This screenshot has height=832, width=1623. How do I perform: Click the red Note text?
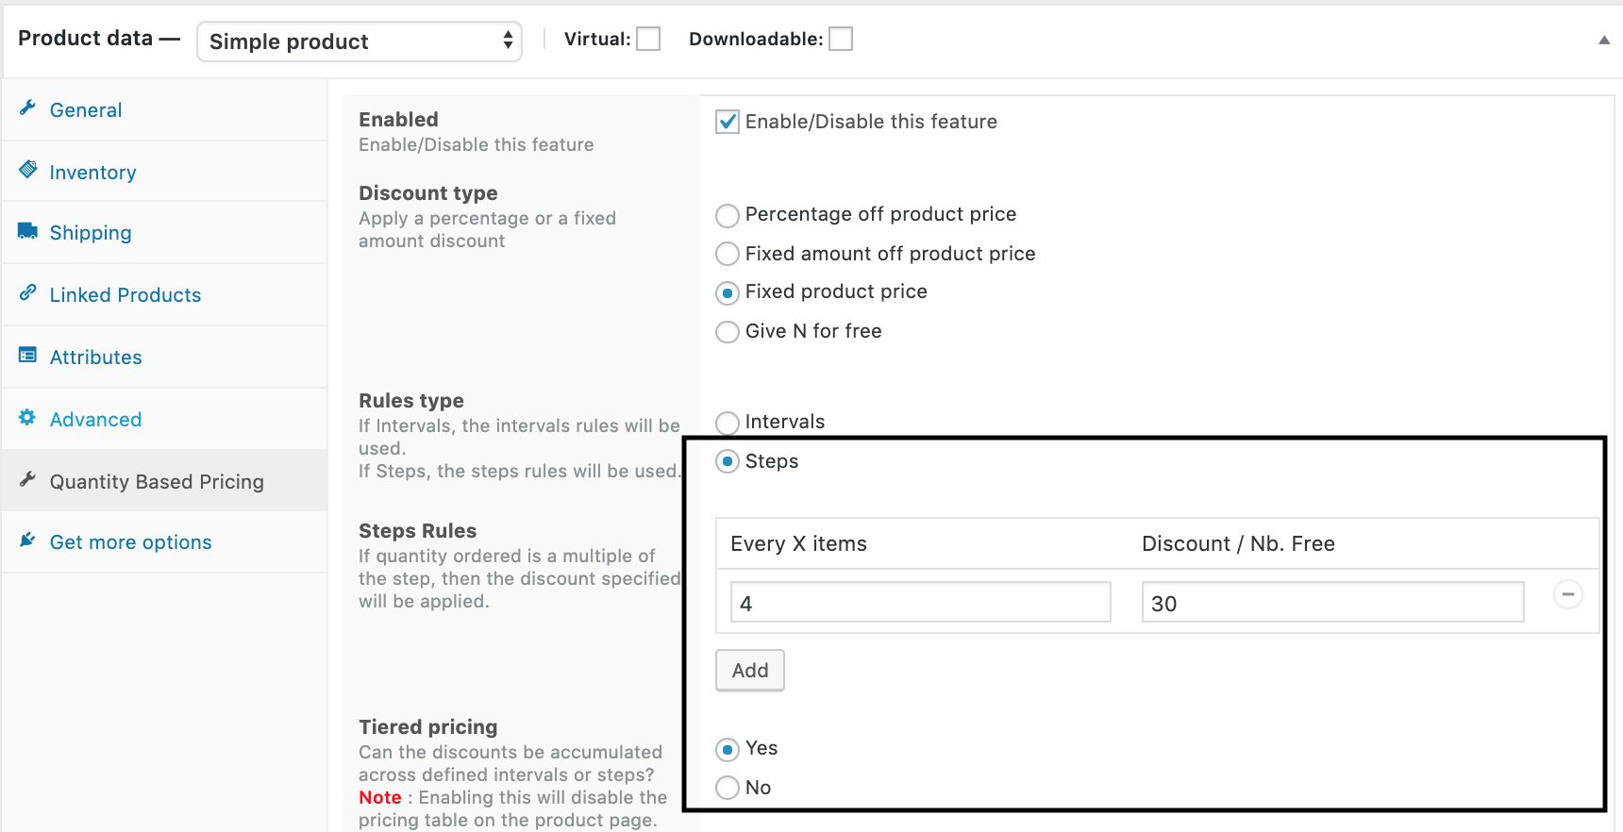[379, 797]
